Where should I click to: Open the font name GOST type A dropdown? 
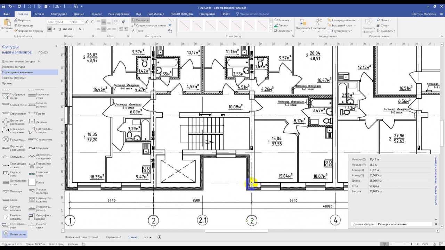tap(70, 22)
